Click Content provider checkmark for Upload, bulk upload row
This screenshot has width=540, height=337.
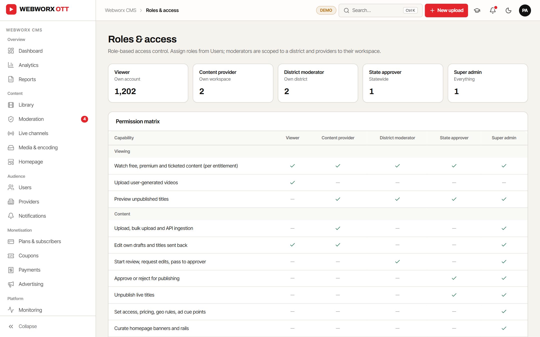pos(338,228)
